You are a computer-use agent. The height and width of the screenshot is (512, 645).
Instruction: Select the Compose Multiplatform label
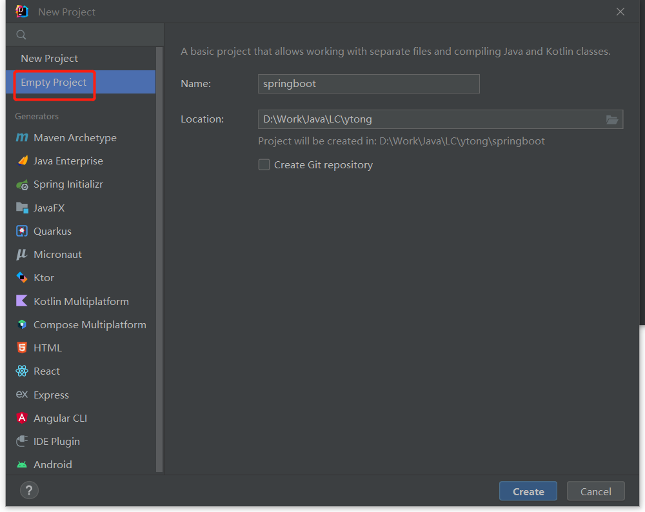click(x=90, y=325)
